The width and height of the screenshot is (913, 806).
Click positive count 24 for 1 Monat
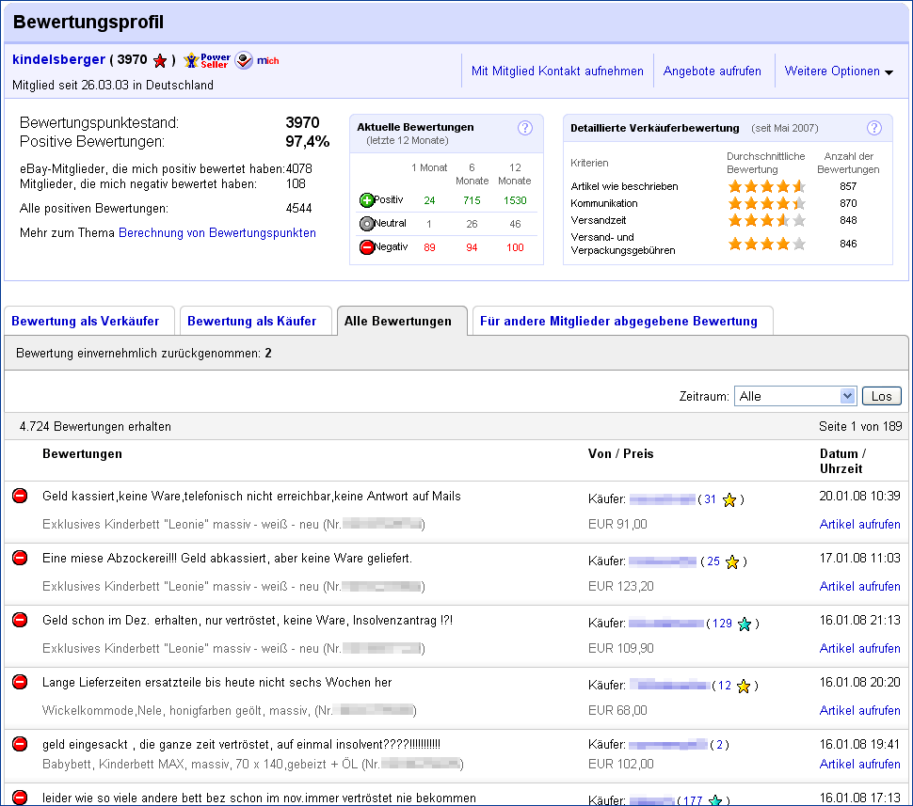tap(429, 200)
